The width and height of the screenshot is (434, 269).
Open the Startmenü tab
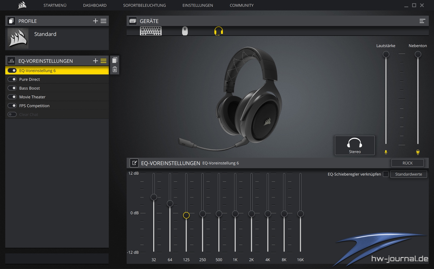pos(55,5)
